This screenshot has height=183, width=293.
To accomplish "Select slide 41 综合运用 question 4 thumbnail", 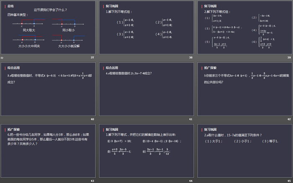I will click(146, 89).
